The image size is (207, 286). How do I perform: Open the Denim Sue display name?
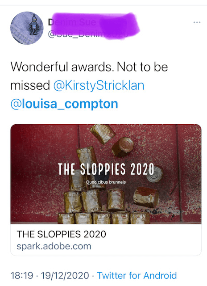[72, 22]
